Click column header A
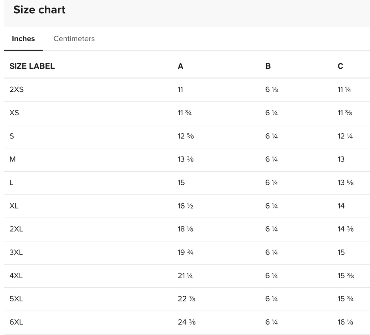Image resolution: width=370 pixels, height=335 pixels. (181, 66)
